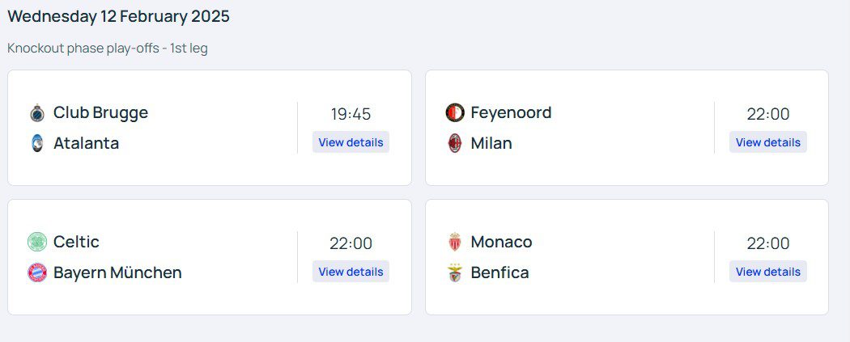Screen dimensions: 850x342
Task: Open the Bayern München team name
Action: (x=117, y=272)
